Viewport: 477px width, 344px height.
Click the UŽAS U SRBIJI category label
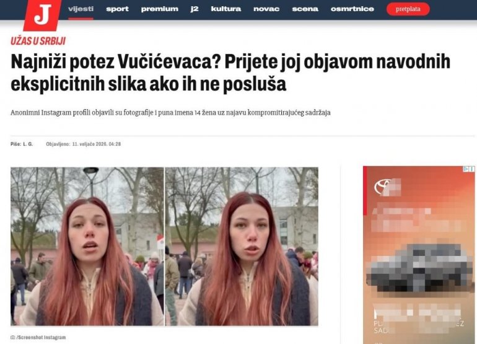click(38, 41)
